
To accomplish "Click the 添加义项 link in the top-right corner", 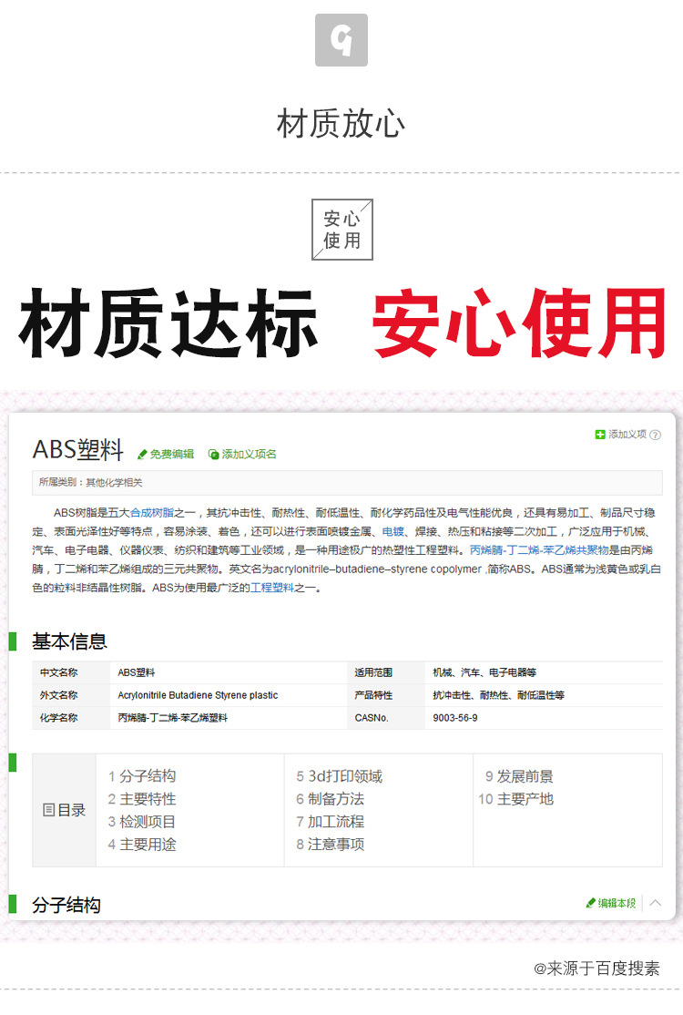I will 627,435.
